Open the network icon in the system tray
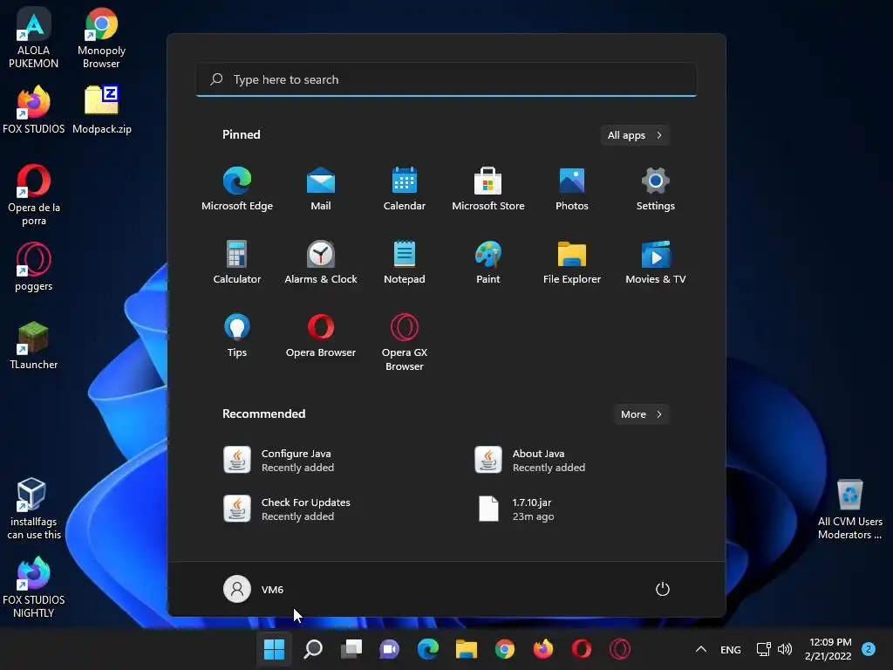This screenshot has width=893, height=670. [764, 649]
